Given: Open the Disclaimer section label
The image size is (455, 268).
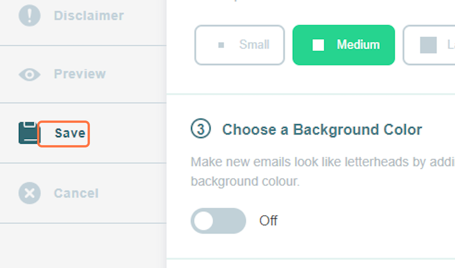Looking at the screenshot, I should coord(89,16).
